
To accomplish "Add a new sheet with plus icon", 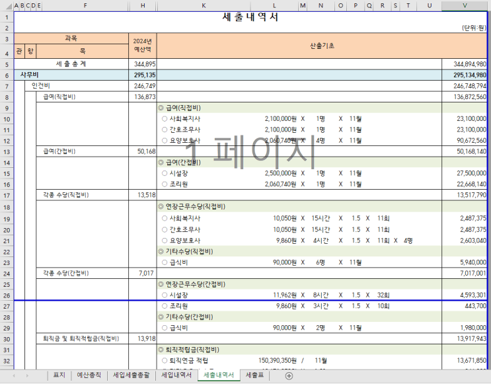I will (x=289, y=376).
